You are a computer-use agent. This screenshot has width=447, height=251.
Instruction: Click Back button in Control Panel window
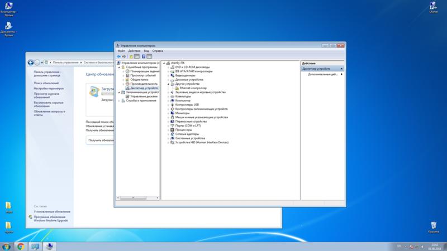tap(31, 62)
